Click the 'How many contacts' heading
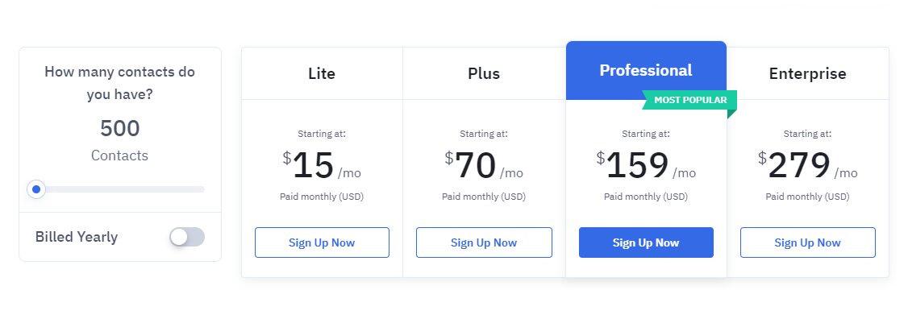 120,83
